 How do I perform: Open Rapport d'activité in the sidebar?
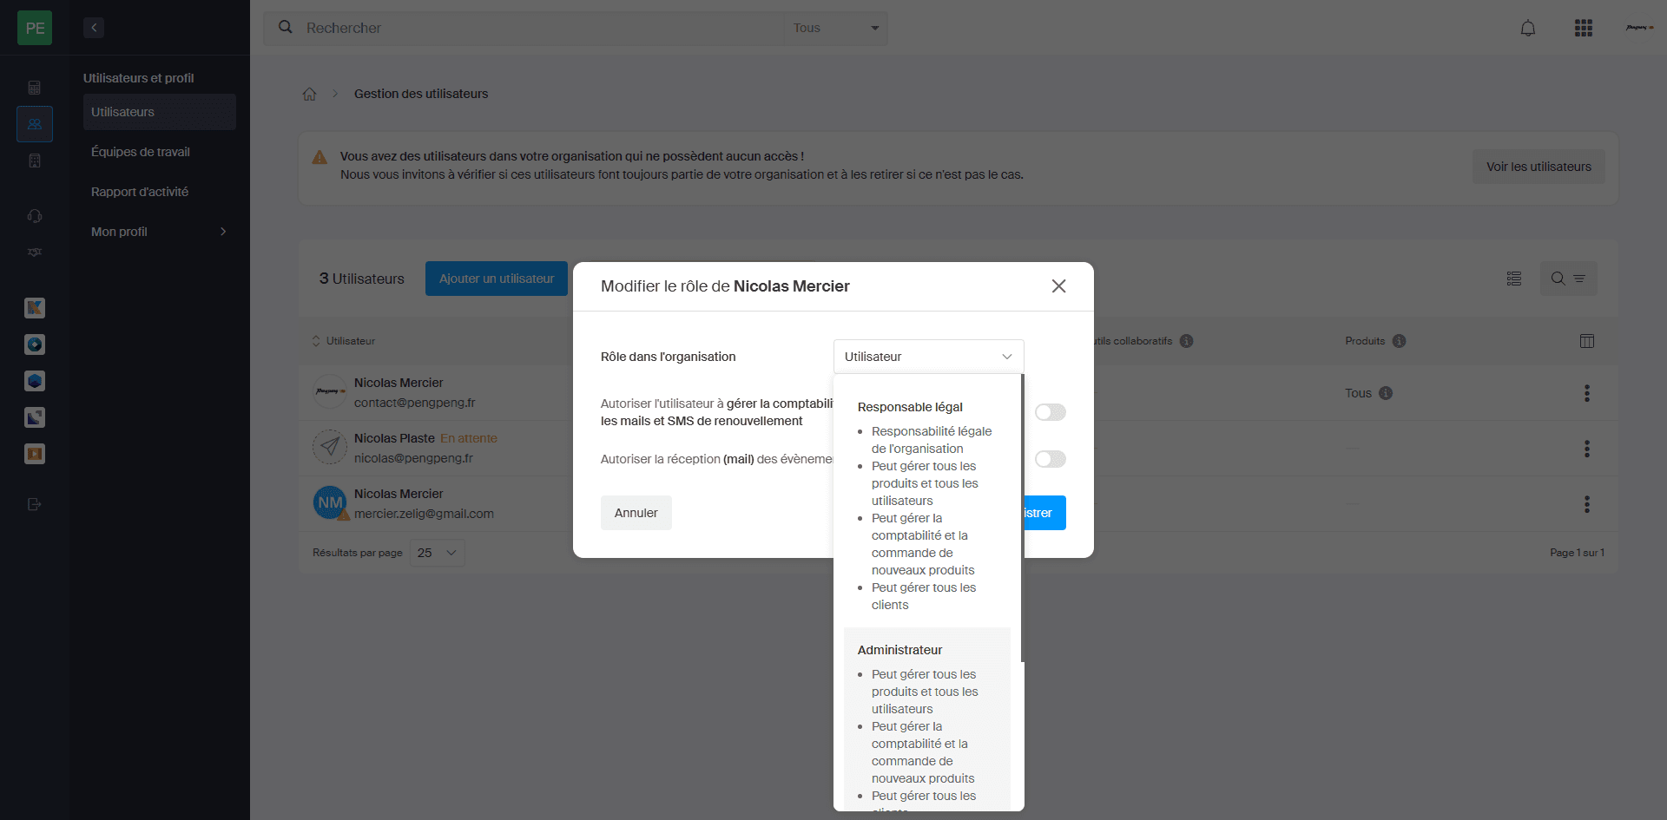tap(160, 192)
